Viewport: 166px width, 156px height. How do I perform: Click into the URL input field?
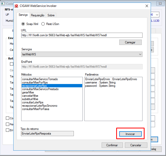[82, 35]
